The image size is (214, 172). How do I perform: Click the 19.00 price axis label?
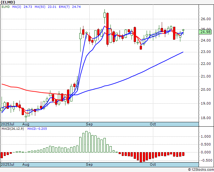206,103
